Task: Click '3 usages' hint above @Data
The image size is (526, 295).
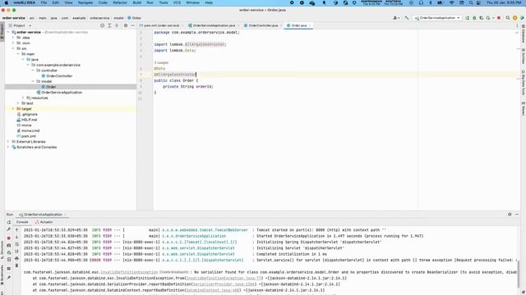Action: point(161,62)
